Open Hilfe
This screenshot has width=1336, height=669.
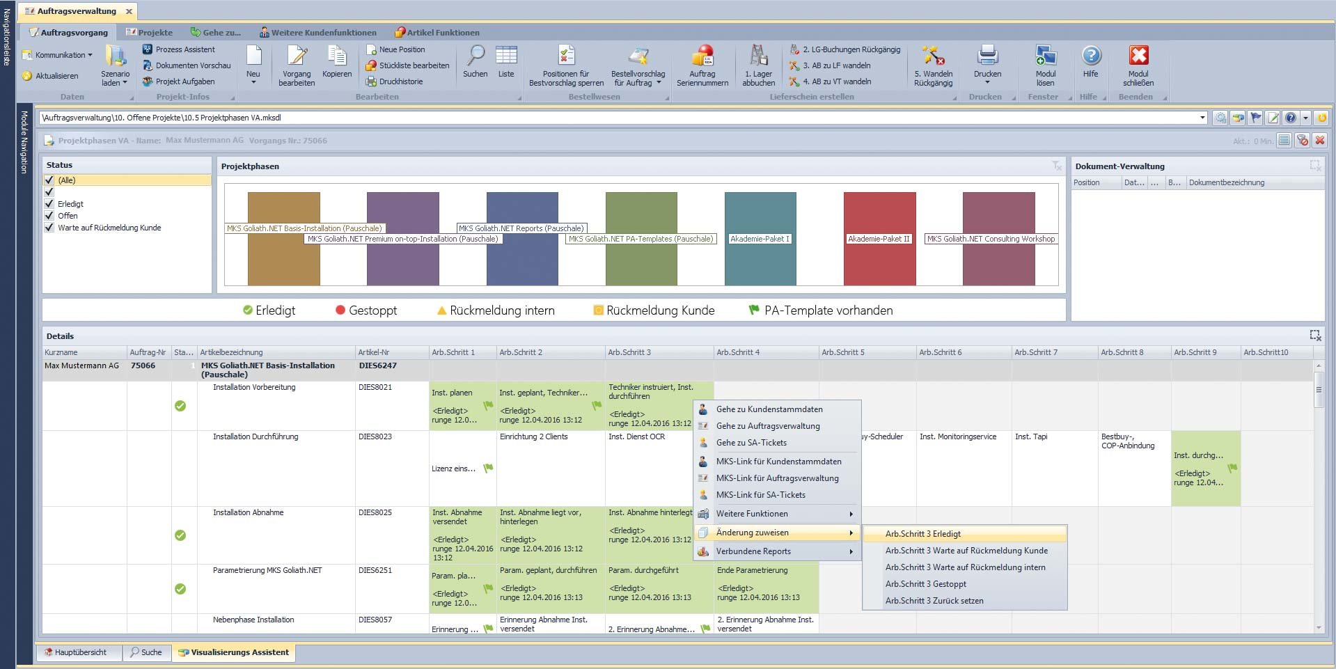click(1091, 61)
